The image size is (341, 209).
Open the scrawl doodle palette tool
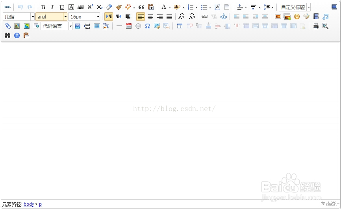click(306, 17)
